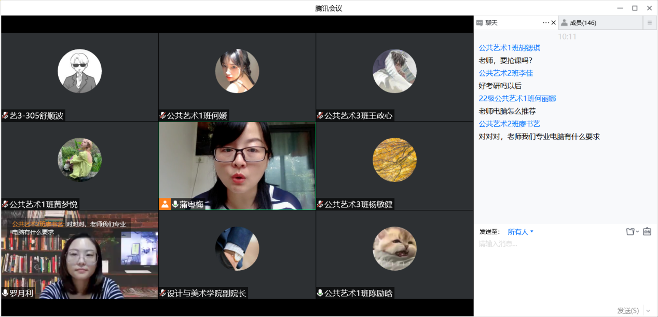Click the announcement (公告) icon above message box
658x317 pixels.
tap(647, 232)
